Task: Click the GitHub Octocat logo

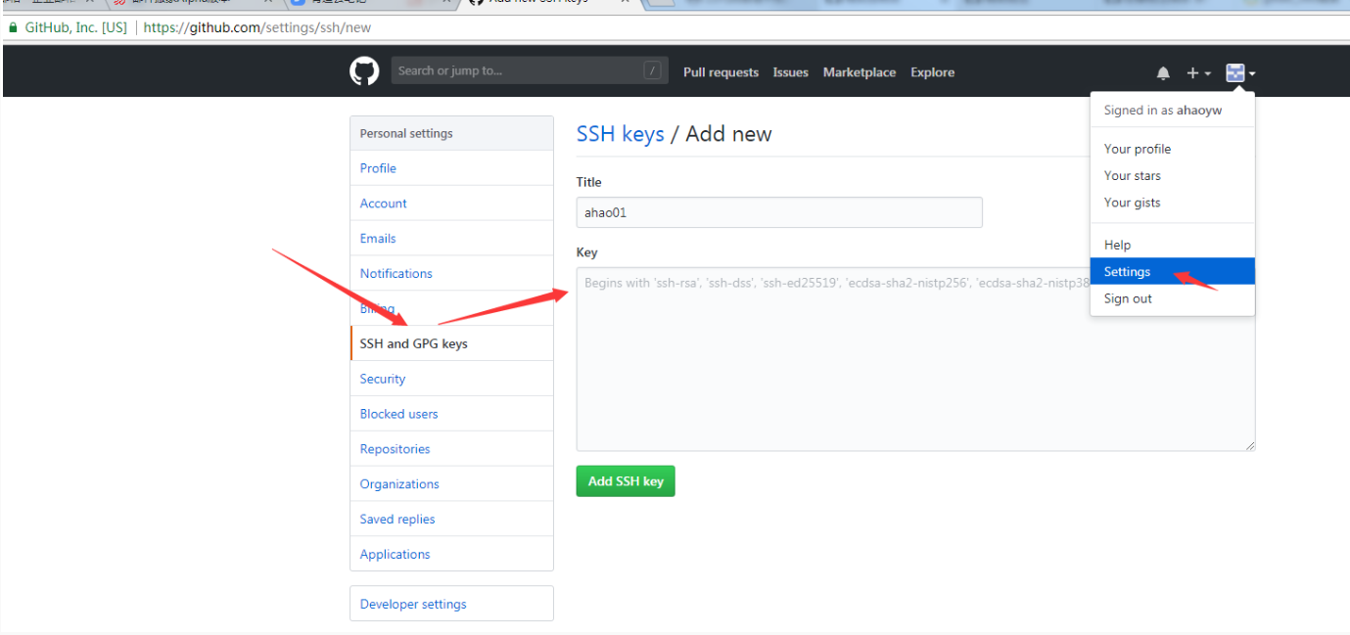Action: coord(364,71)
